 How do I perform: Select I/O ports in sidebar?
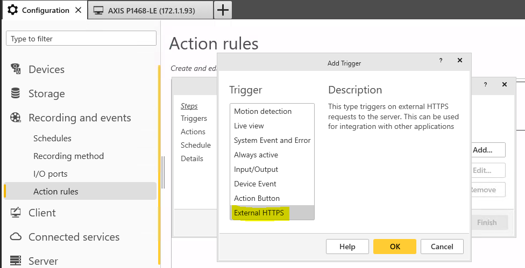pos(50,174)
